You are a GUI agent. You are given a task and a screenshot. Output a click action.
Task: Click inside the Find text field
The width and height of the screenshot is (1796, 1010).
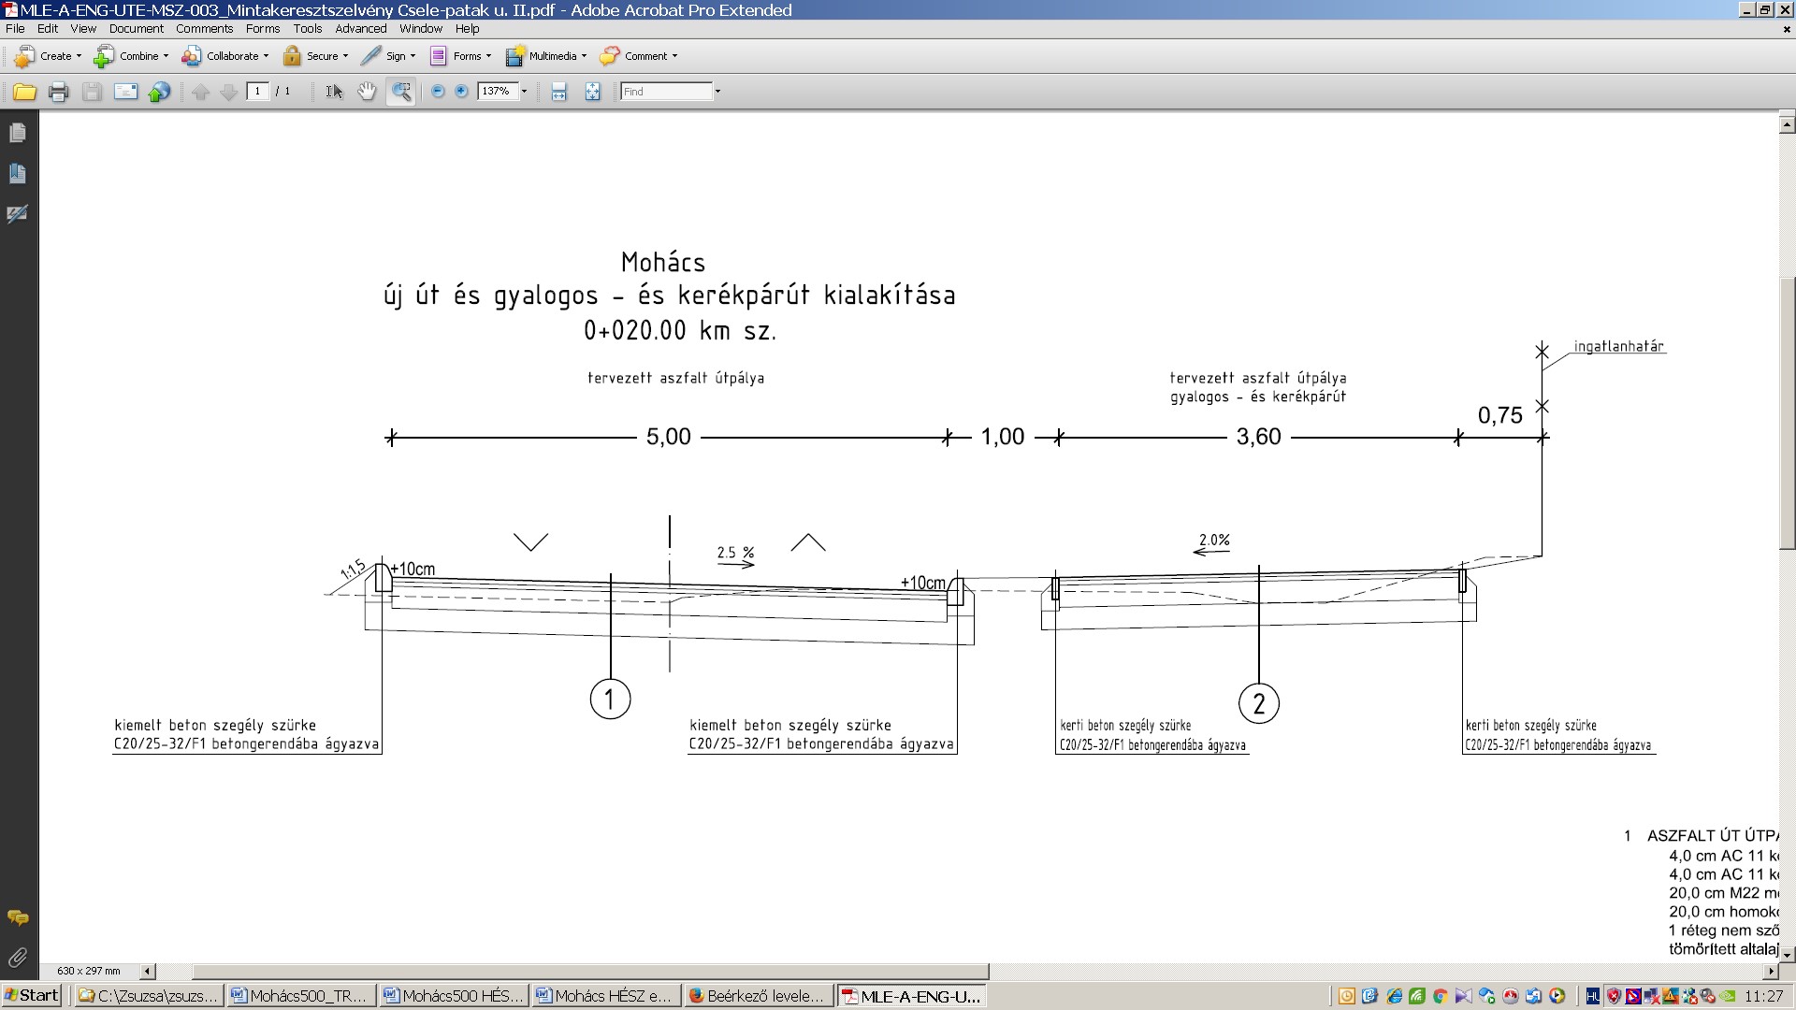(665, 92)
